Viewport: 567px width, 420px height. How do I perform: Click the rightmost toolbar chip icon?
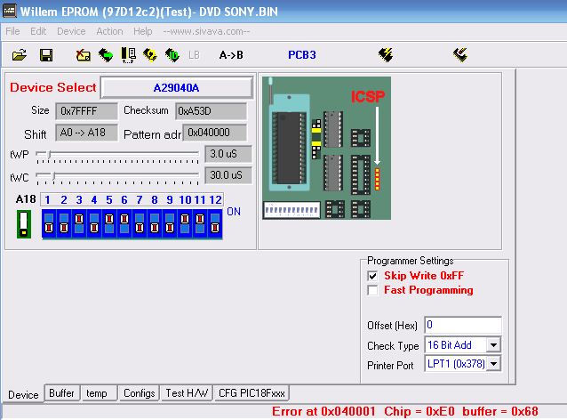coord(459,55)
